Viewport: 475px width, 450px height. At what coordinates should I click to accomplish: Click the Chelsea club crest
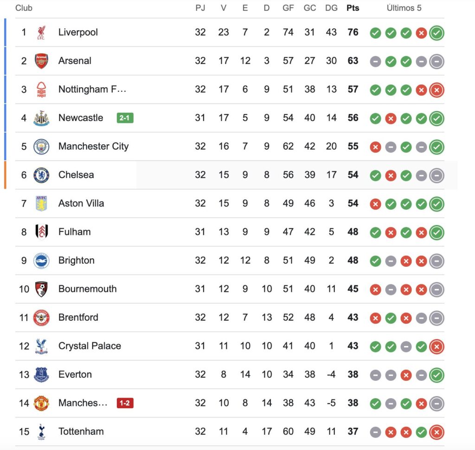pos(41,175)
